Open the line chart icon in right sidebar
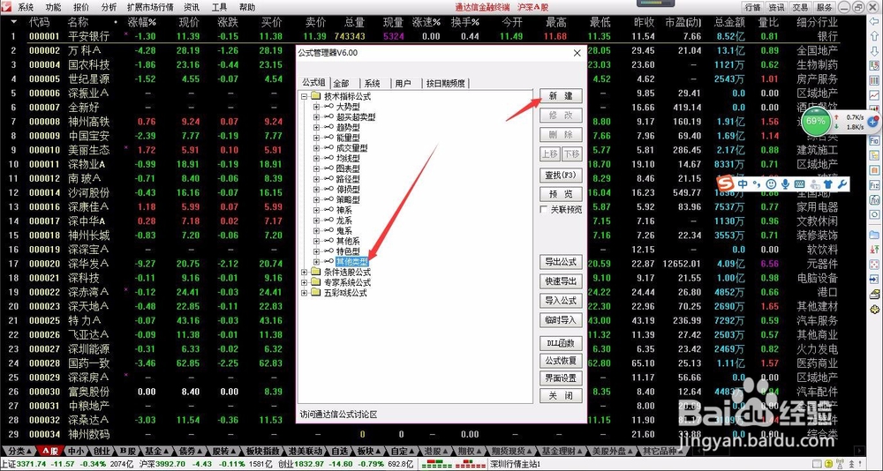Image resolution: width=883 pixels, height=471 pixels. [x=874, y=95]
